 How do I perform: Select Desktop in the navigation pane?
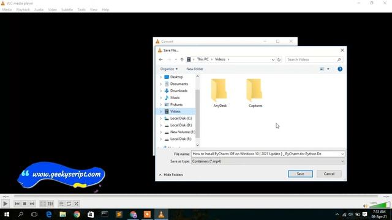click(176, 77)
